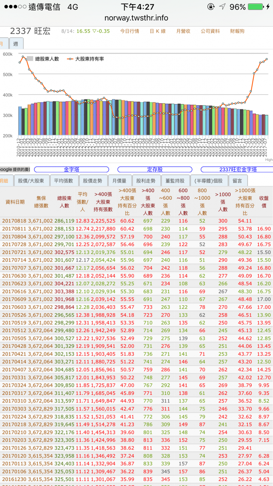Switch to 股利走勢 tab
The height and width of the screenshot is (486, 273).
tap(146, 181)
